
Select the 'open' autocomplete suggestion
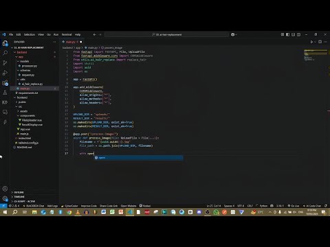138,158
